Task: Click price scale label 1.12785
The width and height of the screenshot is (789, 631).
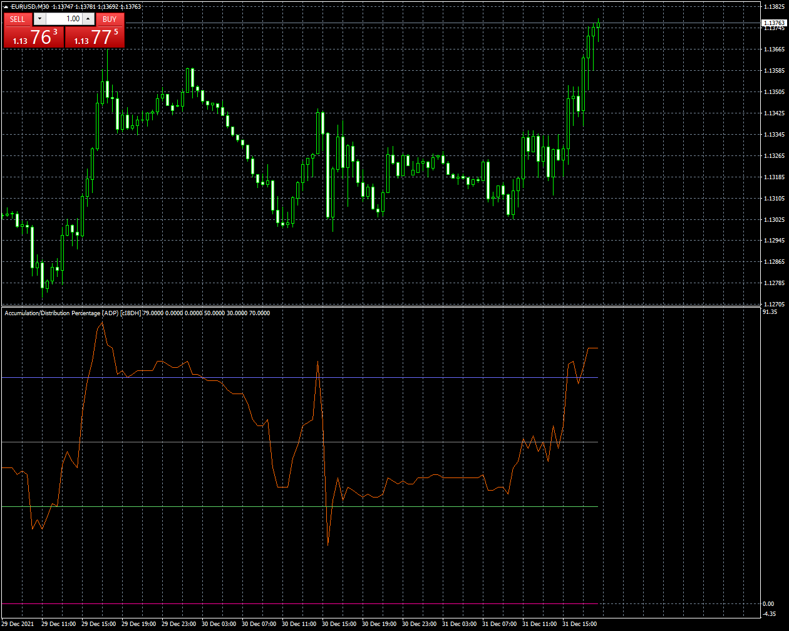Action: [775, 283]
